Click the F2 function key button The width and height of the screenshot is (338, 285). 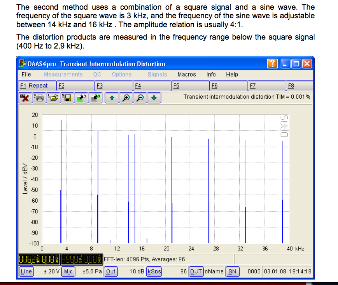76,86
